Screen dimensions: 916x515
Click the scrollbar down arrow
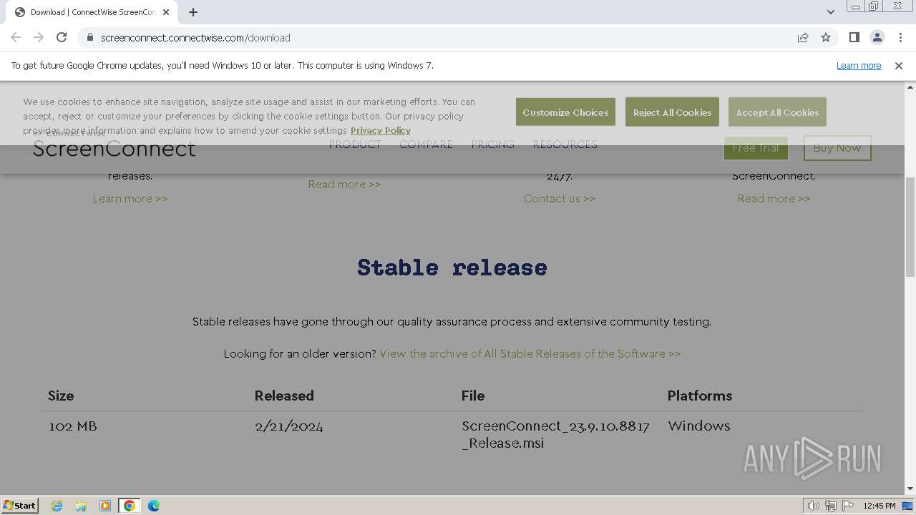(910, 489)
